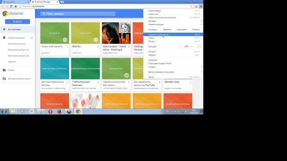Viewport: 287px width, 161px height.
Task: Click the bookmark star in address bar
Action: coord(191,6)
